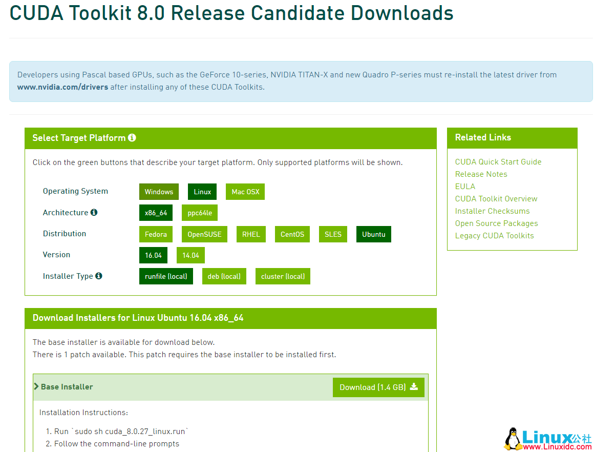Click the 'CUDA Toolkit 8.0 Release Candidate Downloads' heading
The image size is (594, 452).
coord(231,13)
